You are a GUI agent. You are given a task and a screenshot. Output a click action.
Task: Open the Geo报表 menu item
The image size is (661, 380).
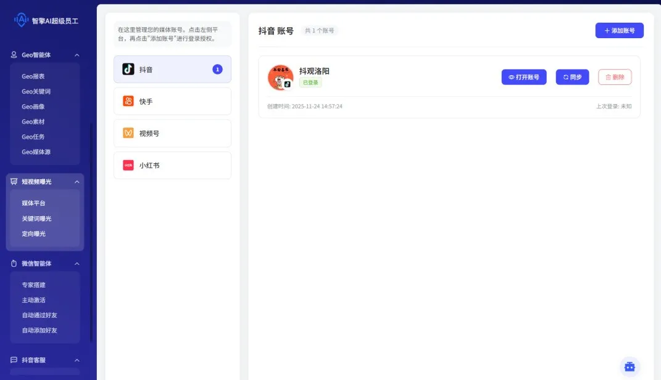(x=33, y=76)
